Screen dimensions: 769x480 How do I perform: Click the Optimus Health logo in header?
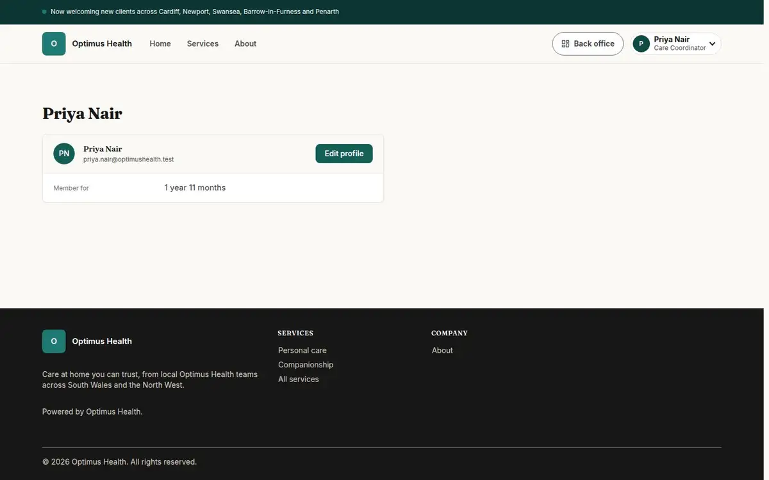tap(54, 44)
